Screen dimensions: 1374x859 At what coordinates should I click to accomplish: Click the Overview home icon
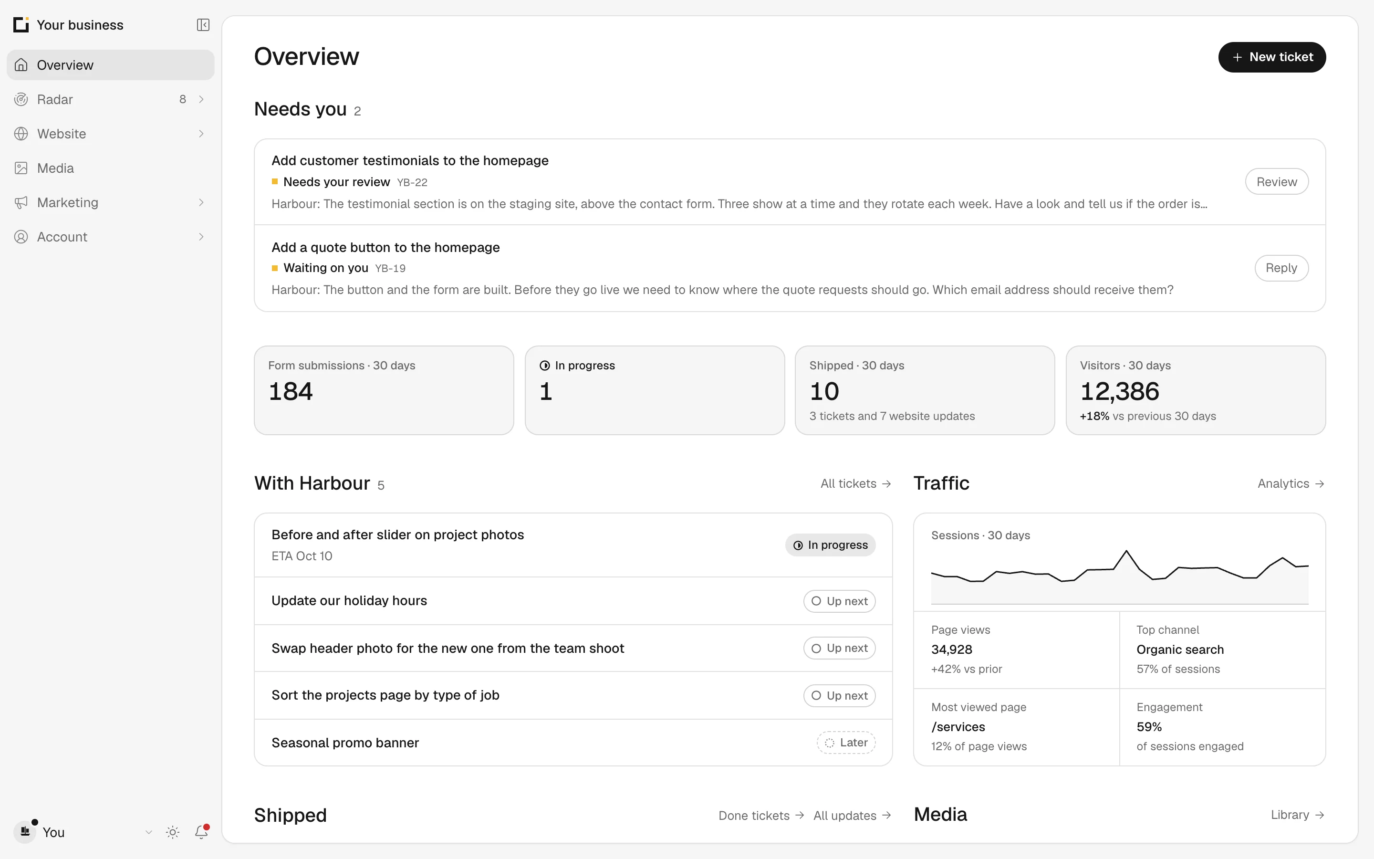pyautogui.click(x=21, y=65)
